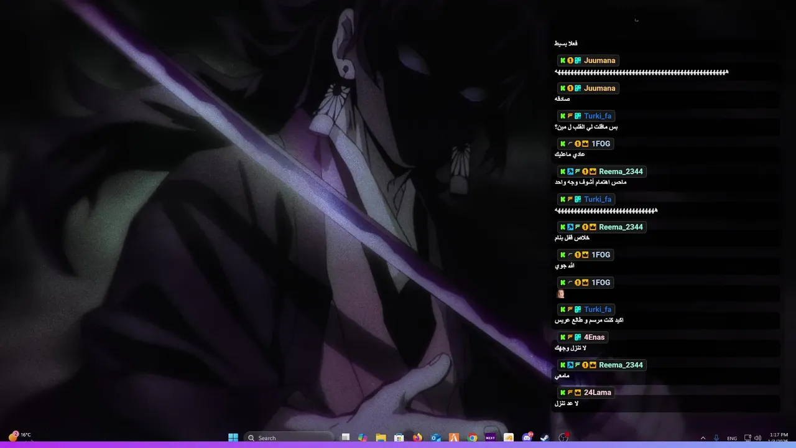The height and width of the screenshot is (448, 796).
Task: Open the weather widget showing 16°C
Action: point(20,436)
